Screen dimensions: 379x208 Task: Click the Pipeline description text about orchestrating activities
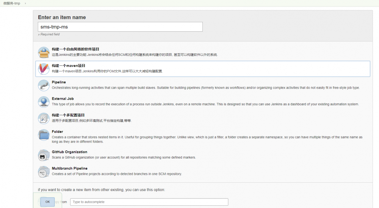pos(205,88)
